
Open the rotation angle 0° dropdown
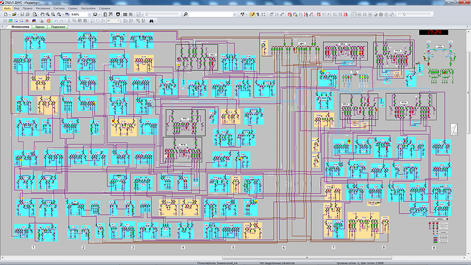tap(118, 21)
